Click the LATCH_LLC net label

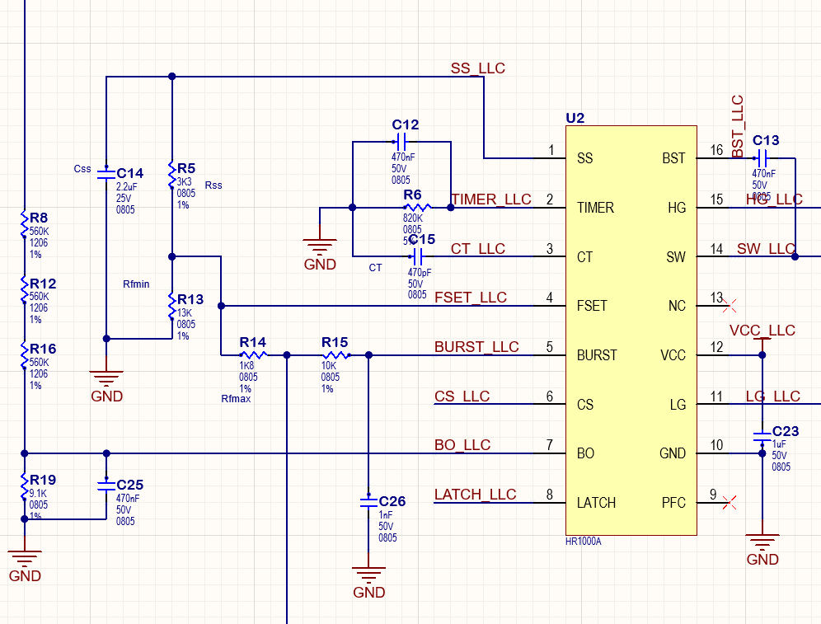tap(475, 495)
